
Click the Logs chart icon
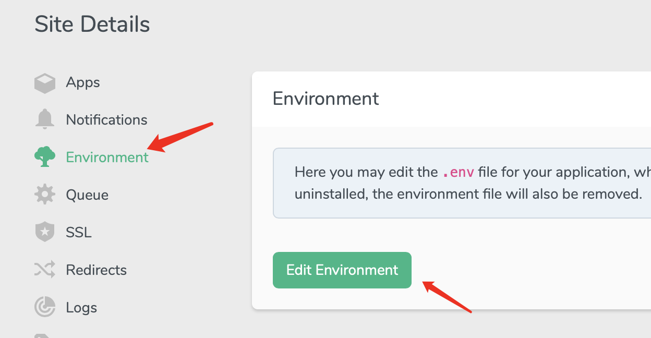45,307
